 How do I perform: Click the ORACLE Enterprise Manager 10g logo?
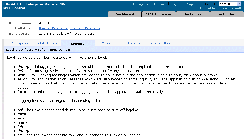[34, 4]
